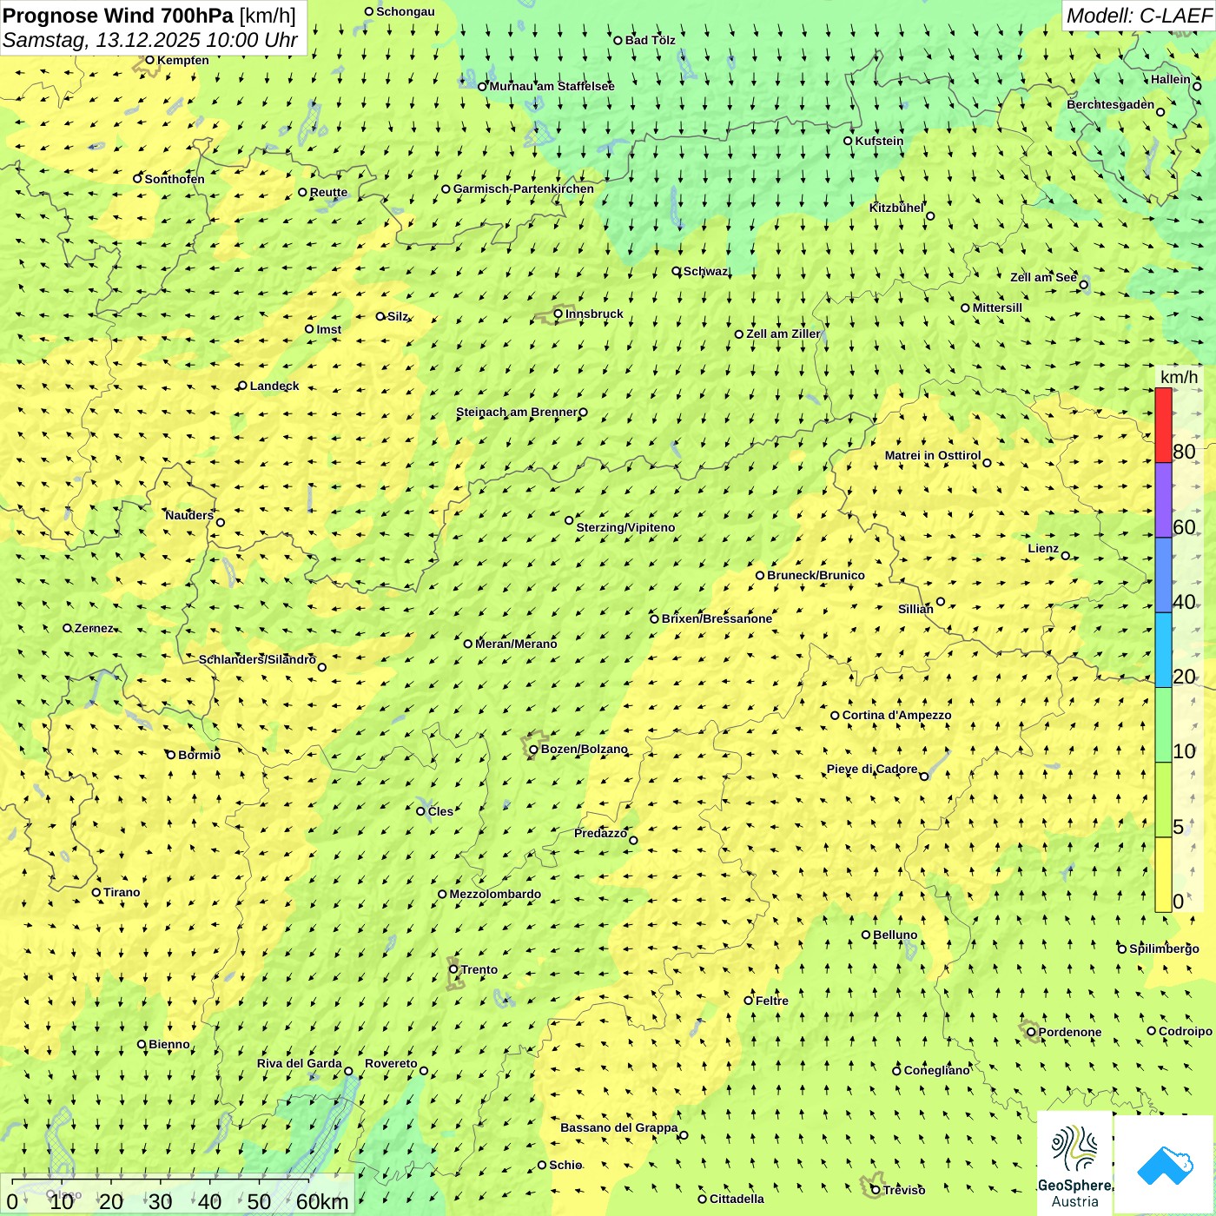Click the "Mittersill" label
The height and width of the screenshot is (1216, 1216).
tap(997, 307)
